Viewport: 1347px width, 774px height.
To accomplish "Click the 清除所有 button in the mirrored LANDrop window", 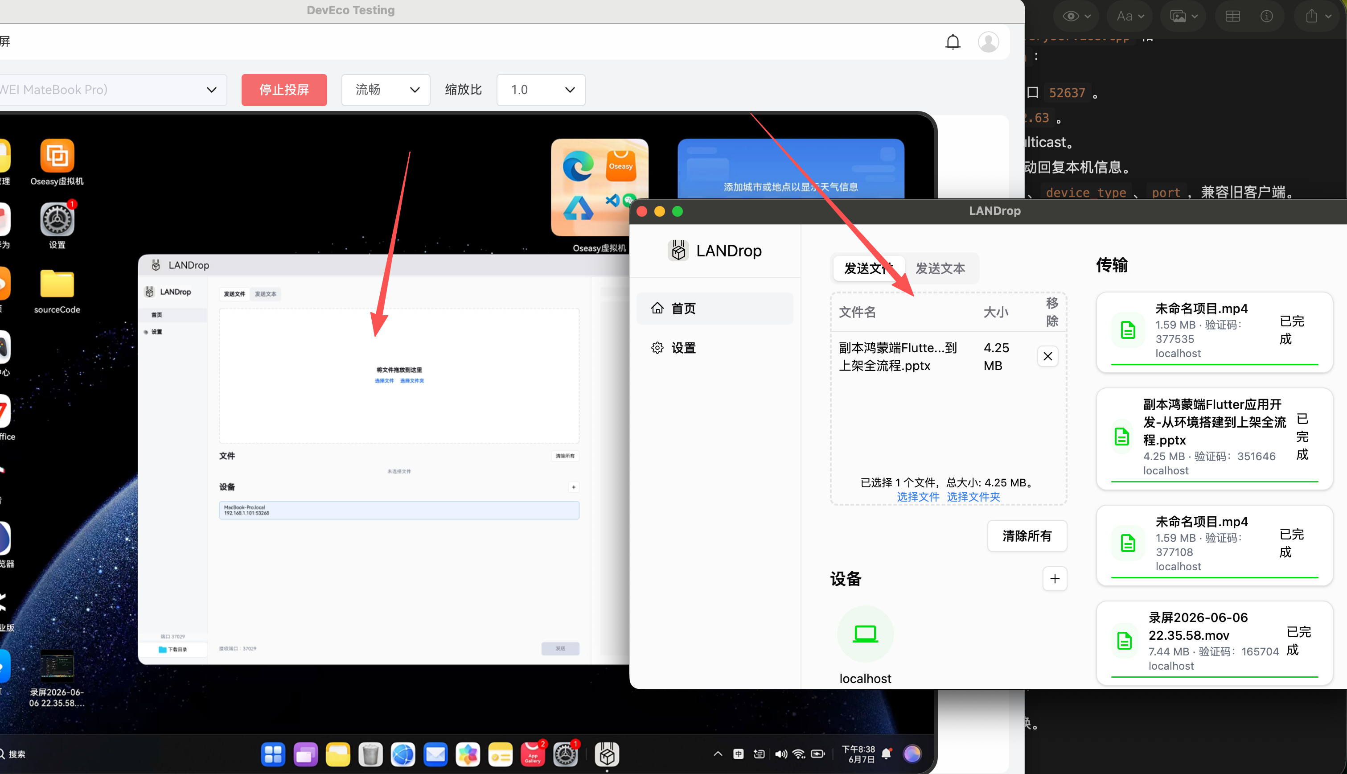I will click(564, 456).
